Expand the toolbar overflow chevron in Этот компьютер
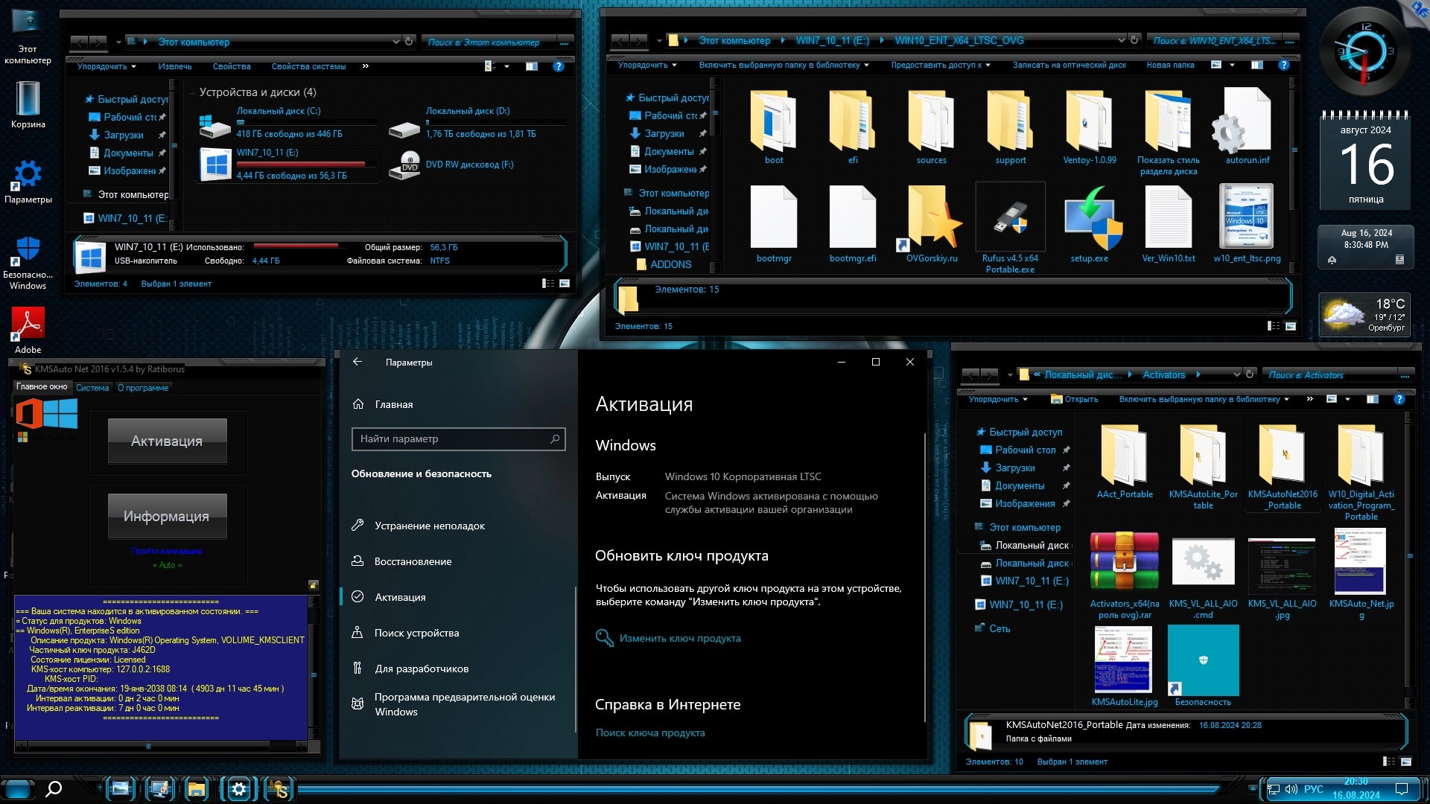Image resolution: width=1430 pixels, height=804 pixels. pos(365,66)
